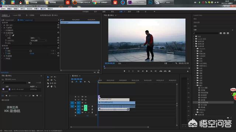236x132 pixels.
Task: Open the File menu
Action: pos(3,9)
